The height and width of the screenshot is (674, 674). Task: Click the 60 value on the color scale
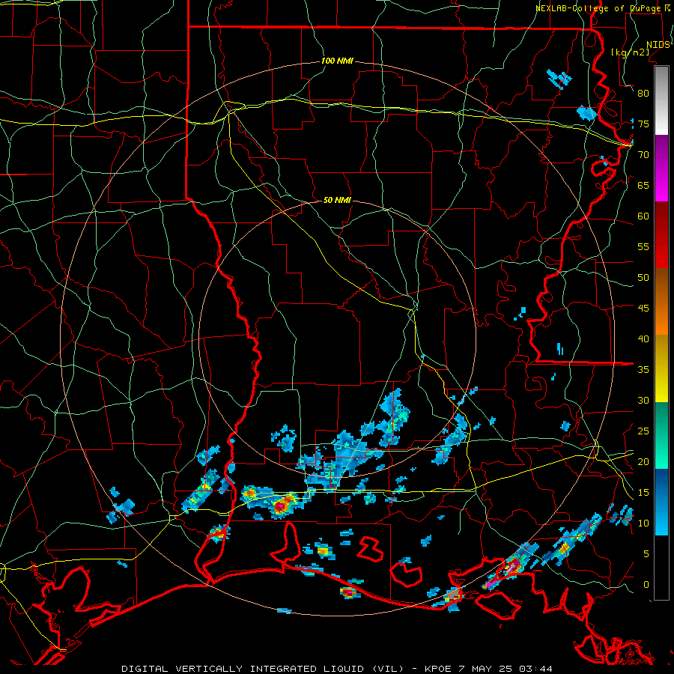(x=643, y=216)
